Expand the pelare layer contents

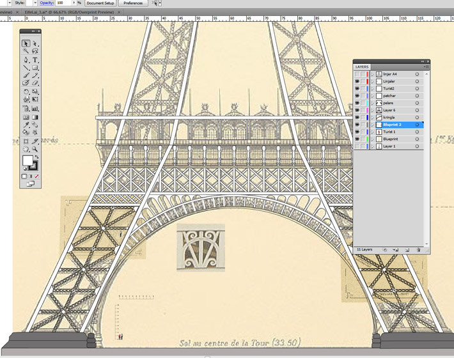point(373,103)
